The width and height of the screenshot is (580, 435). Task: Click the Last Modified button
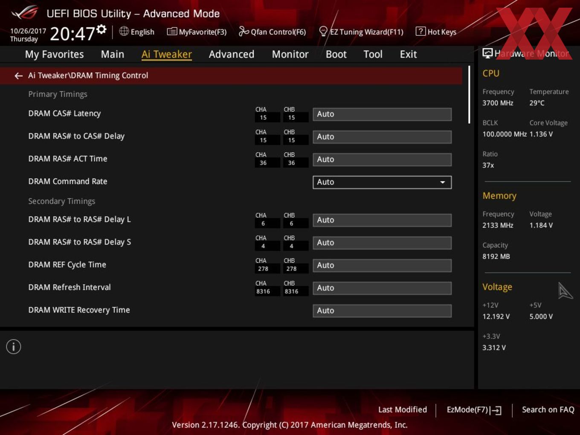[402, 410]
